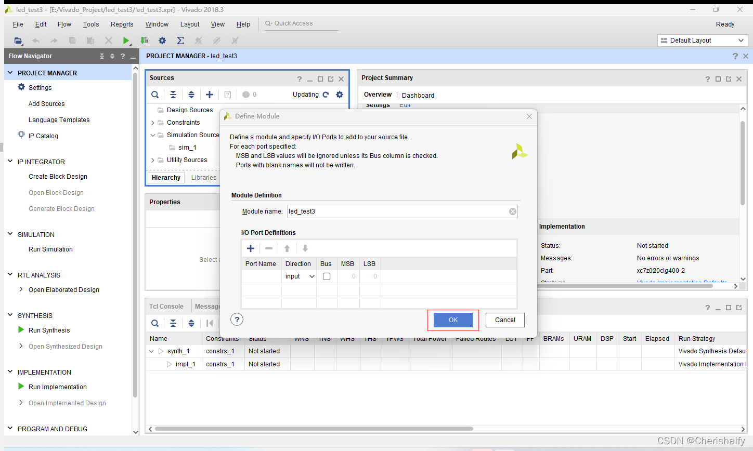Click the green Run toolbar arrow
Image resolution: width=753 pixels, height=451 pixels.
point(126,41)
